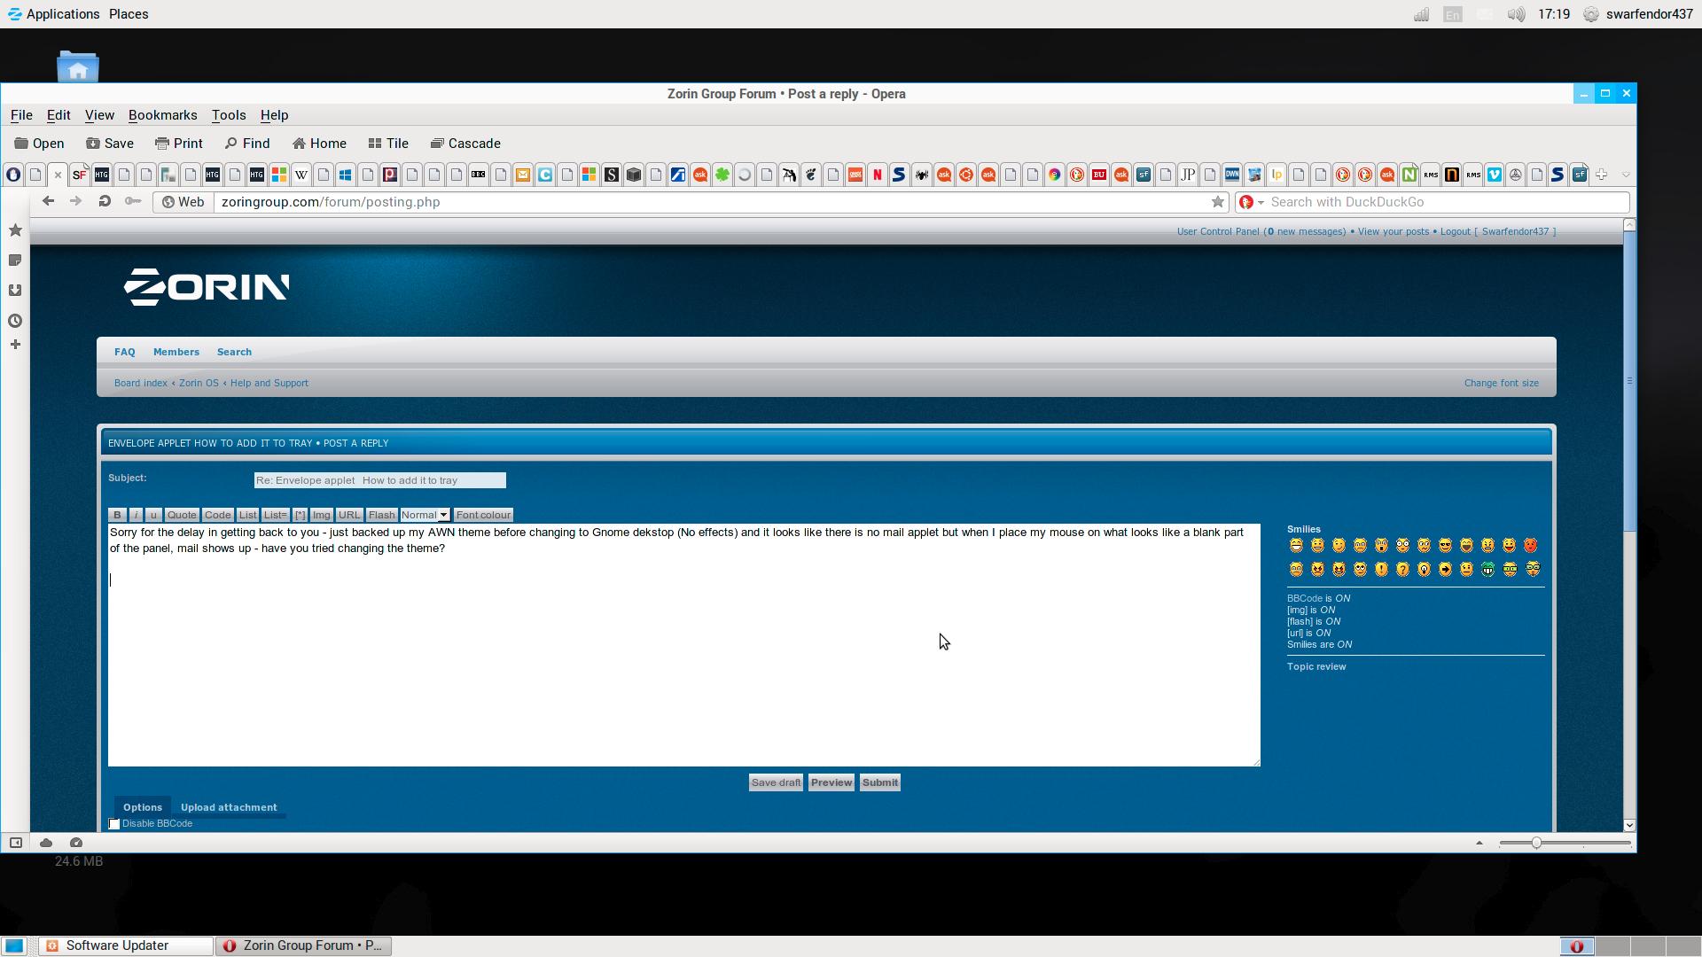1702x957 pixels.
Task: Toggle the panel sidebar button in status bar
Action: (x=16, y=843)
